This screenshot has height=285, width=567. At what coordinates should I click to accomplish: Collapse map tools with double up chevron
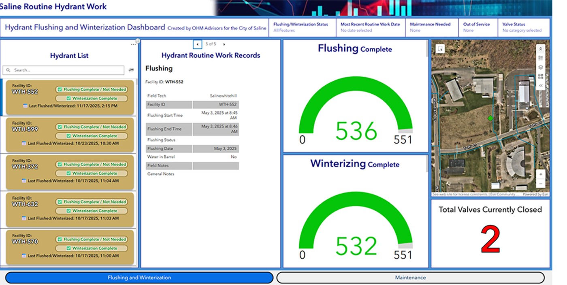click(541, 49)
